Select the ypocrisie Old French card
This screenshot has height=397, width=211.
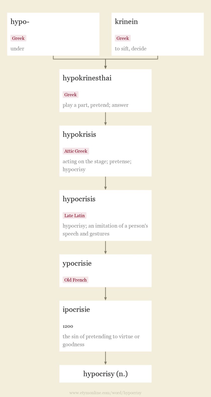click(x=105, y=271)
